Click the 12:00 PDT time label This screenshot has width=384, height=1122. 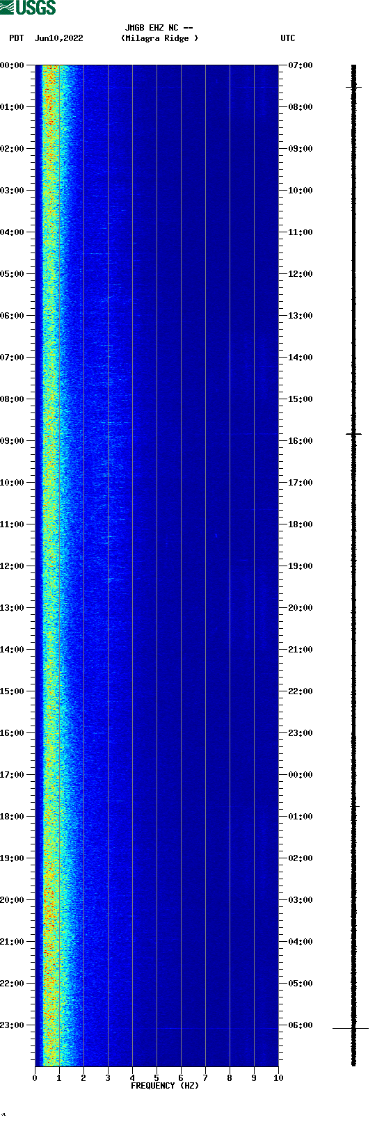(x=13, y=566)
